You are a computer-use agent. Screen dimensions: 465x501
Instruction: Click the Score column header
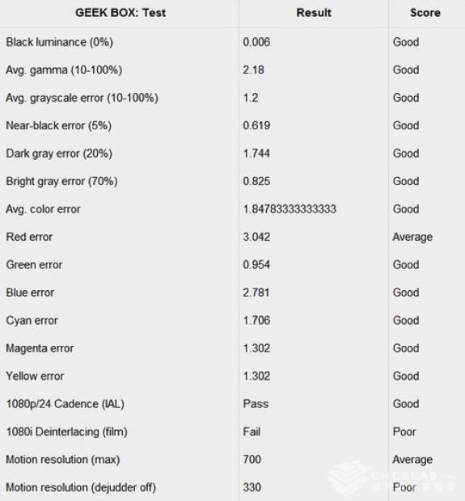pos(425,13)
